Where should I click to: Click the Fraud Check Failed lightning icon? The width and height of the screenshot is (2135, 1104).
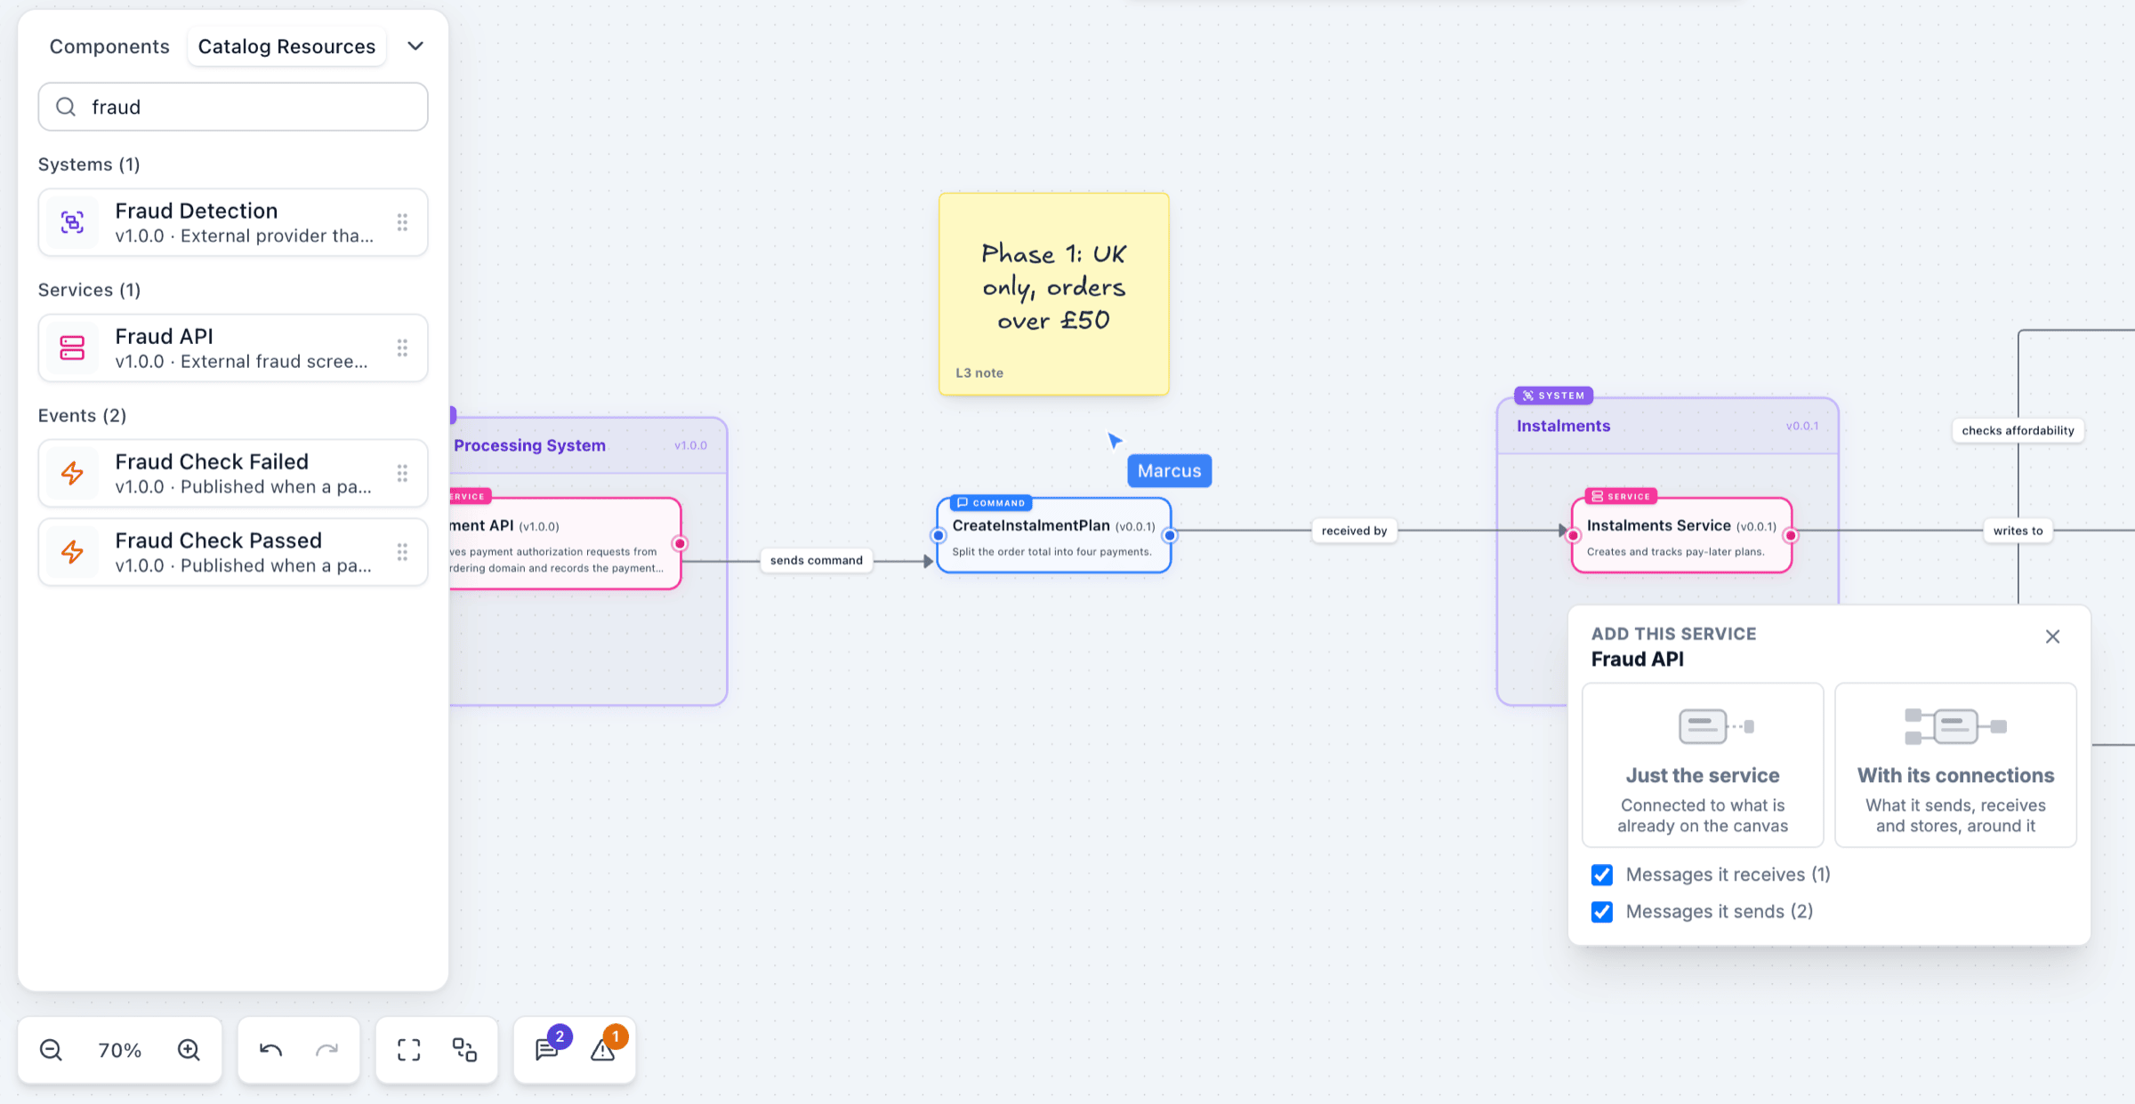pyautogui.click(x=72, y=473)
